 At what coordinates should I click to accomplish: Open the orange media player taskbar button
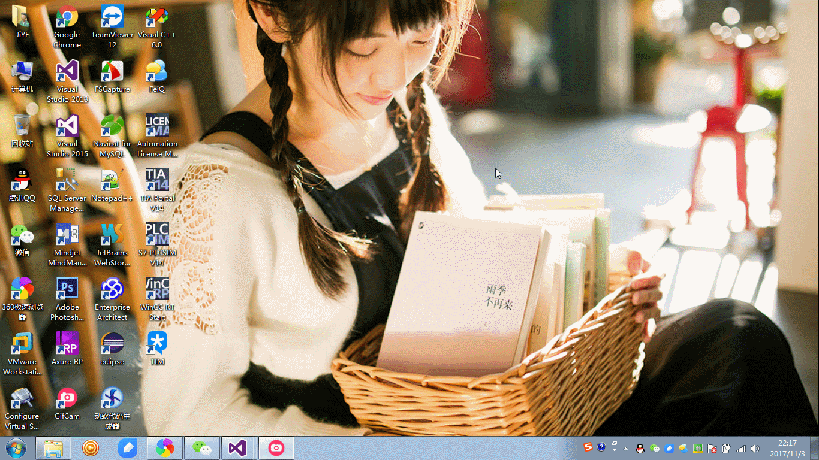click(91, 448)
